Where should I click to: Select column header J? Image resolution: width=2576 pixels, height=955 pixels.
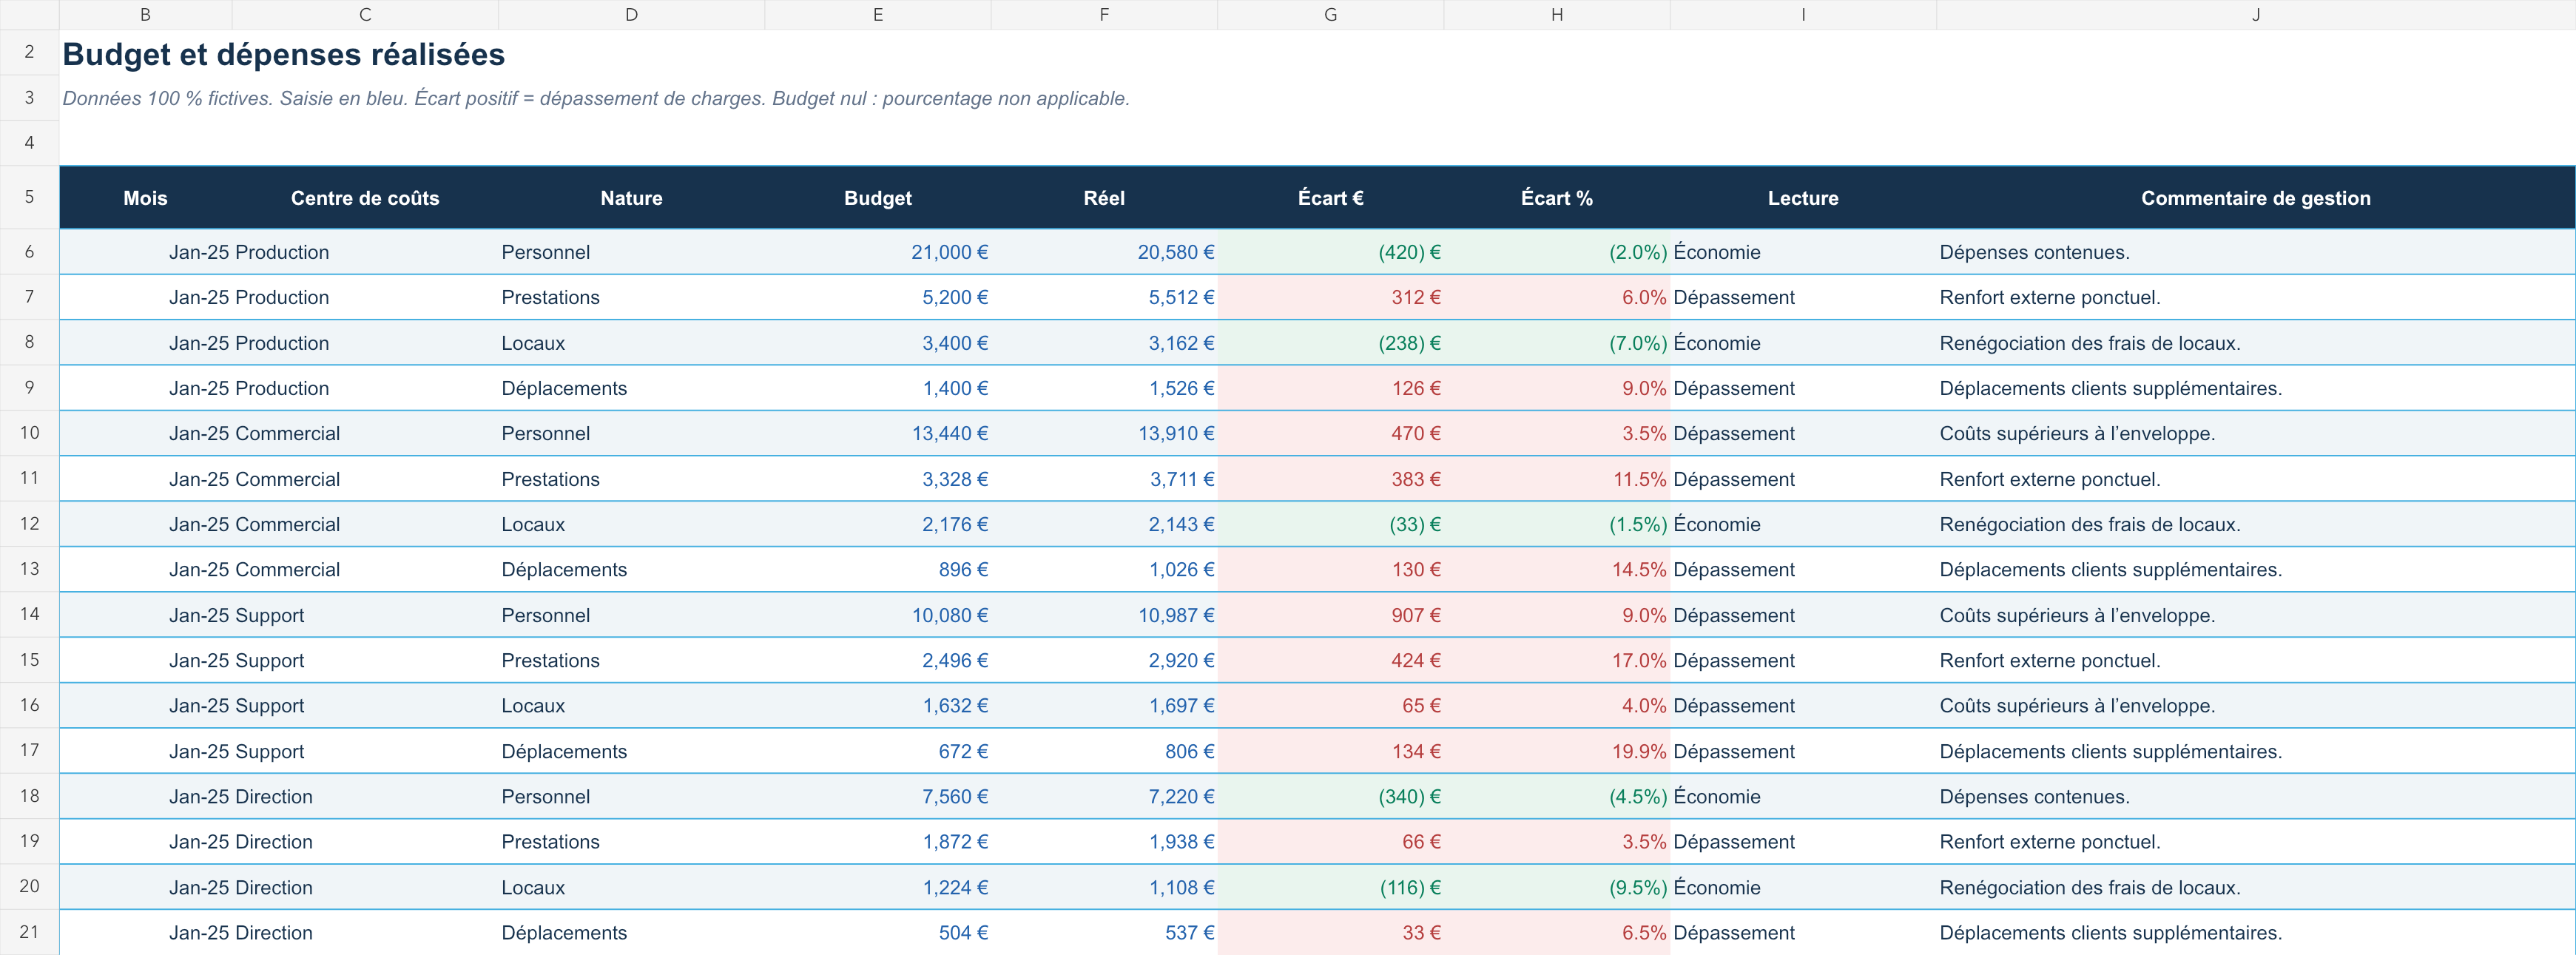tap(2255, 14)
